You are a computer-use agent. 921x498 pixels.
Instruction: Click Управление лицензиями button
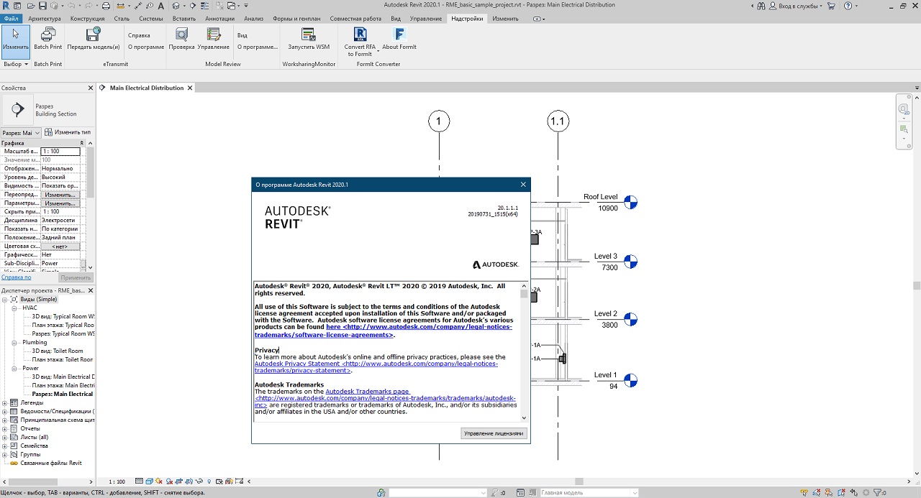pyautogui.click(x=494, y=434)
